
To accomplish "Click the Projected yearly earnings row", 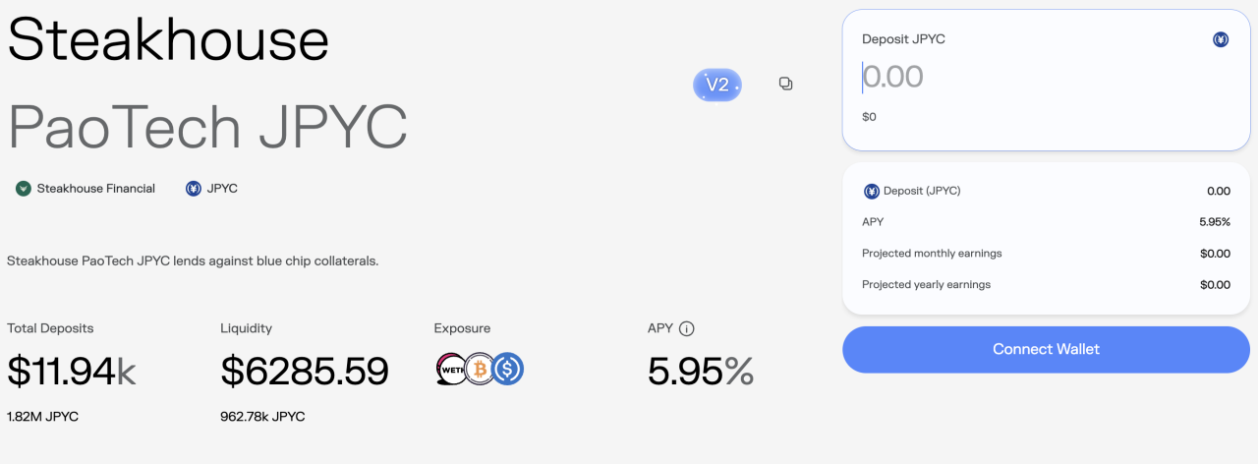I will click(x=1046, y=285).
